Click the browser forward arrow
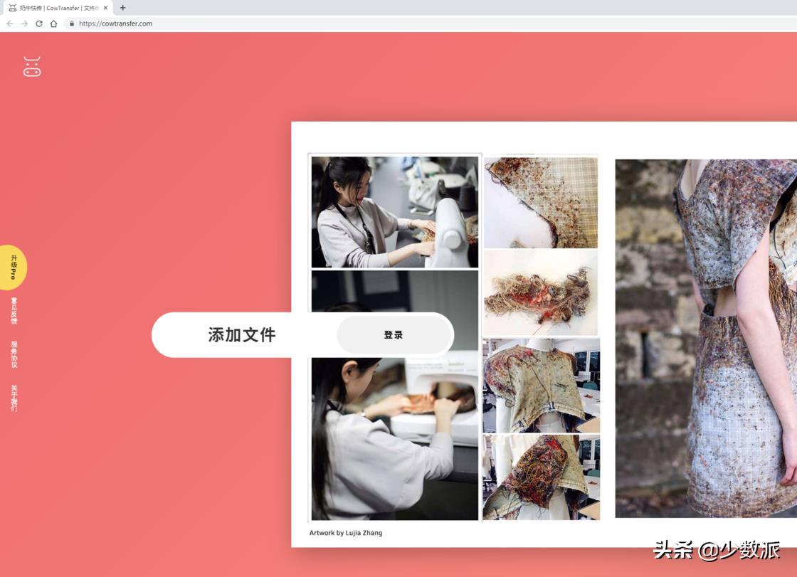Viewport: 797px width, 577px height. tap(24, 23)
